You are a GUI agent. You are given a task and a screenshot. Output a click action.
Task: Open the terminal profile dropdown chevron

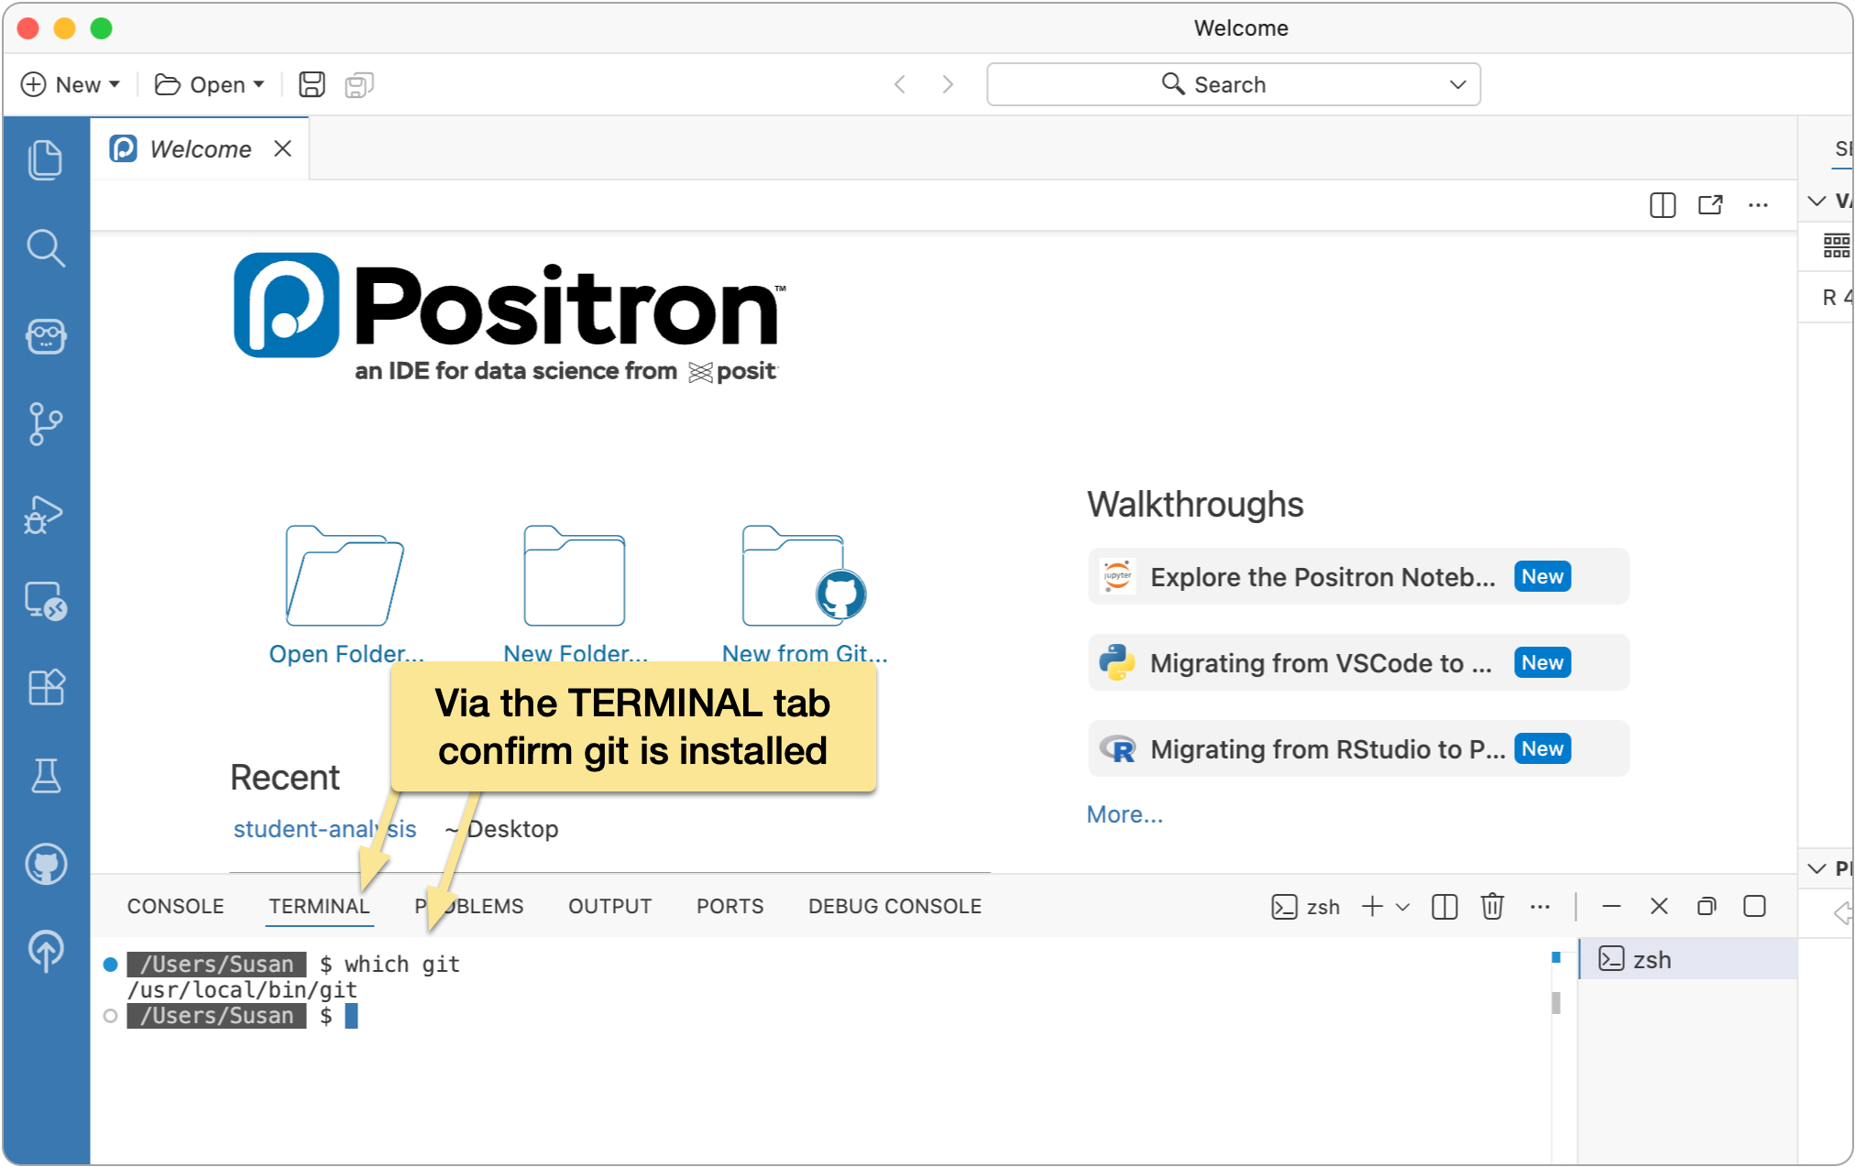click(1401, 906)
